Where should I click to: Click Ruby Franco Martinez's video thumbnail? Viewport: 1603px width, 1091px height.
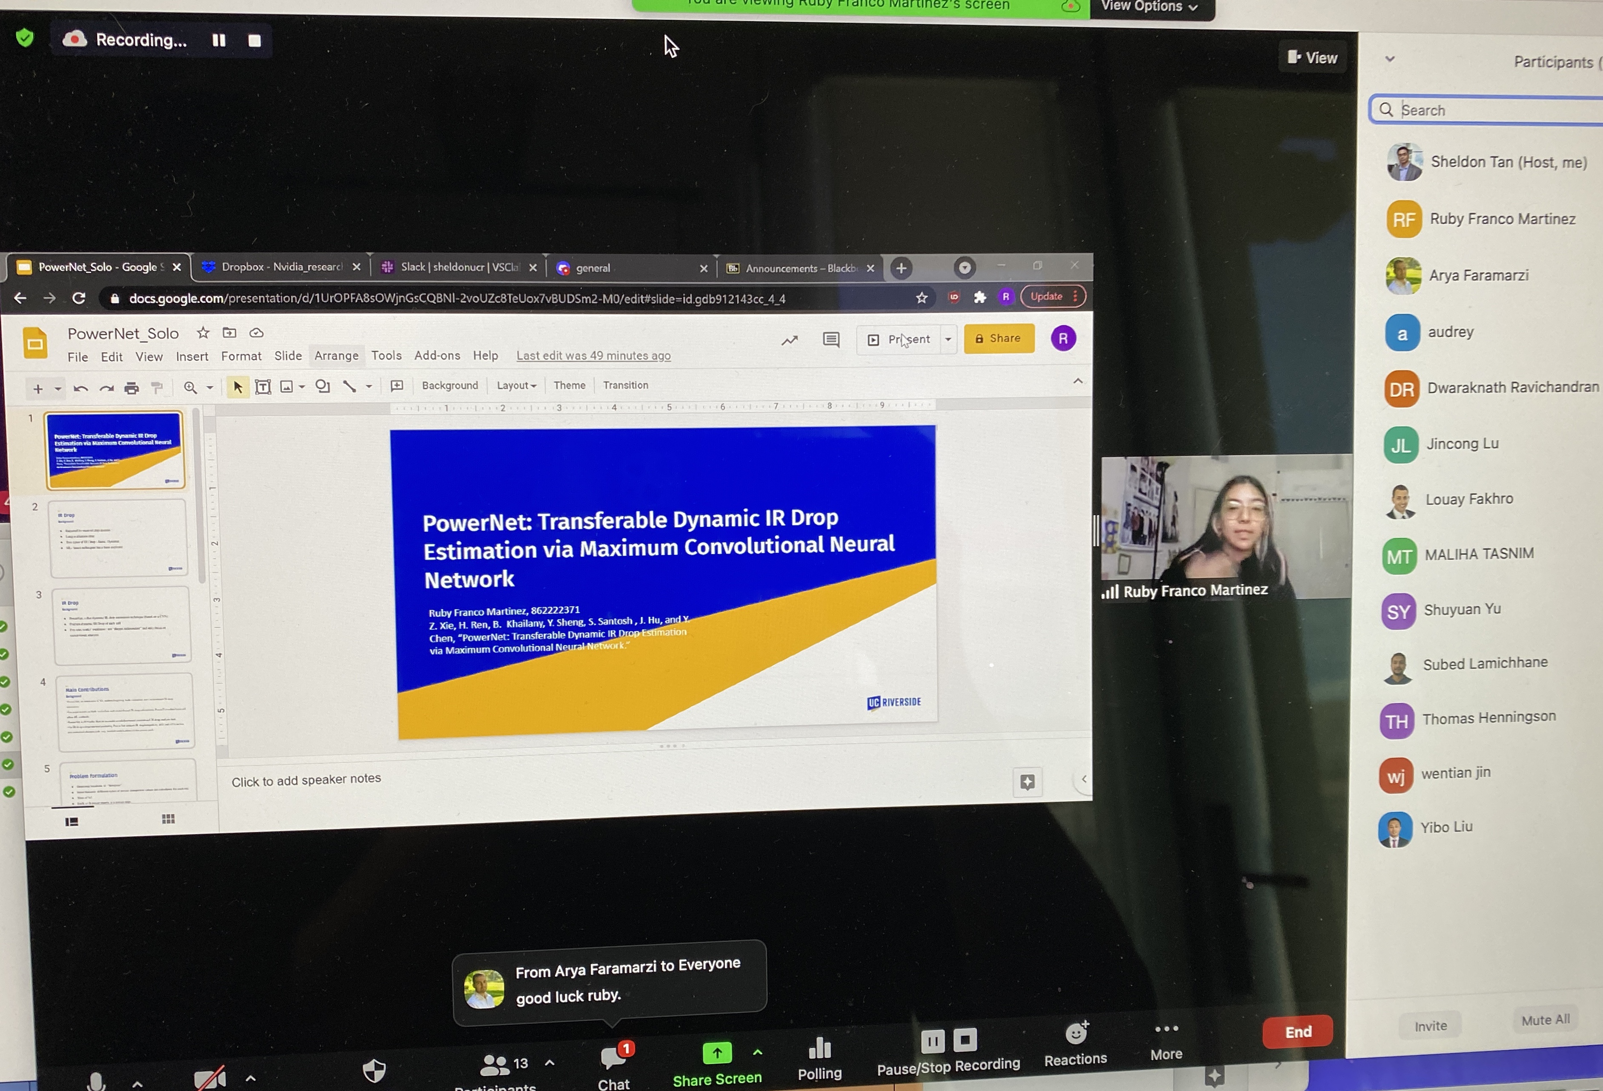(1226, 526)
